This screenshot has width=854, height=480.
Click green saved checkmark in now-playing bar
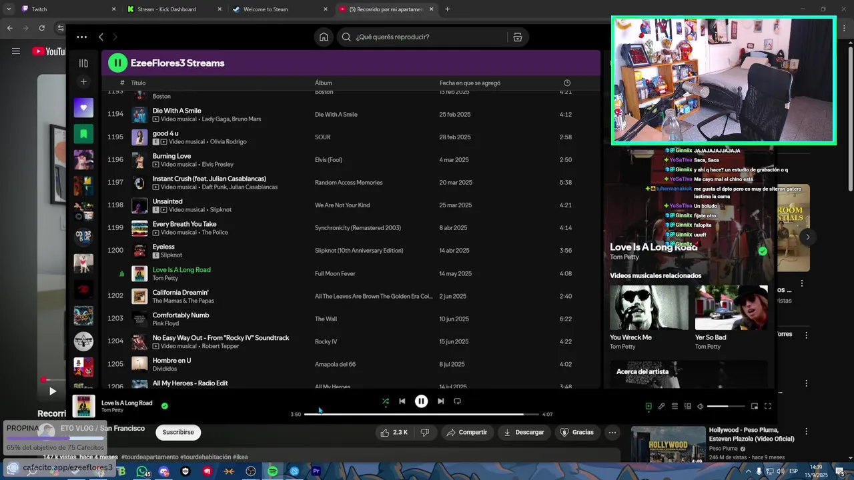(164, 405)
